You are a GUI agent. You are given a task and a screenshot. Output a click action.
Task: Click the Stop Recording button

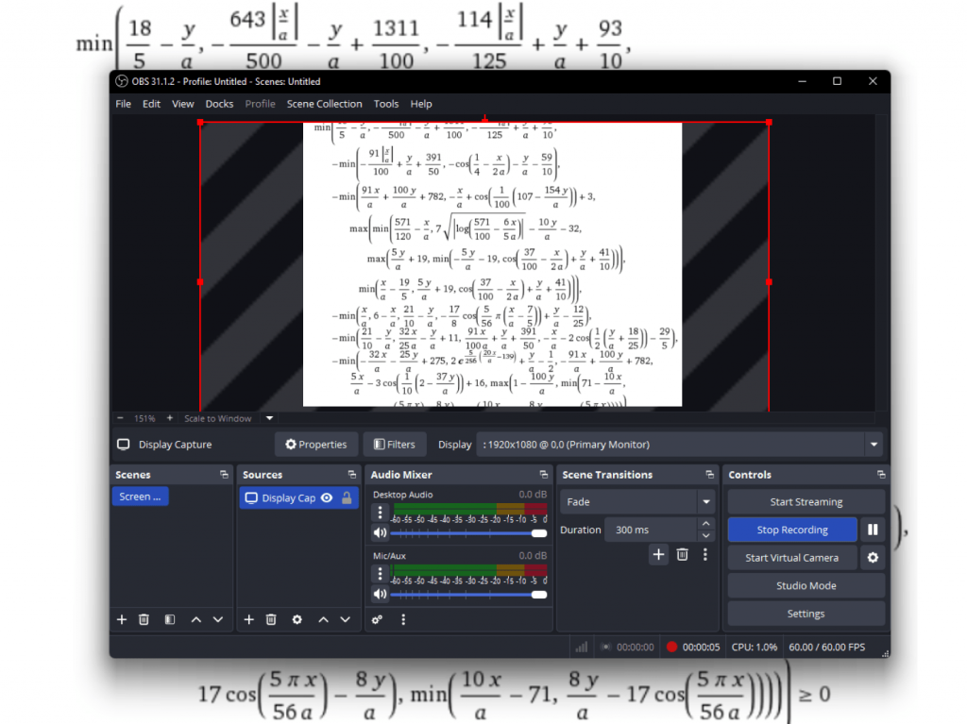tap(791, 530)
